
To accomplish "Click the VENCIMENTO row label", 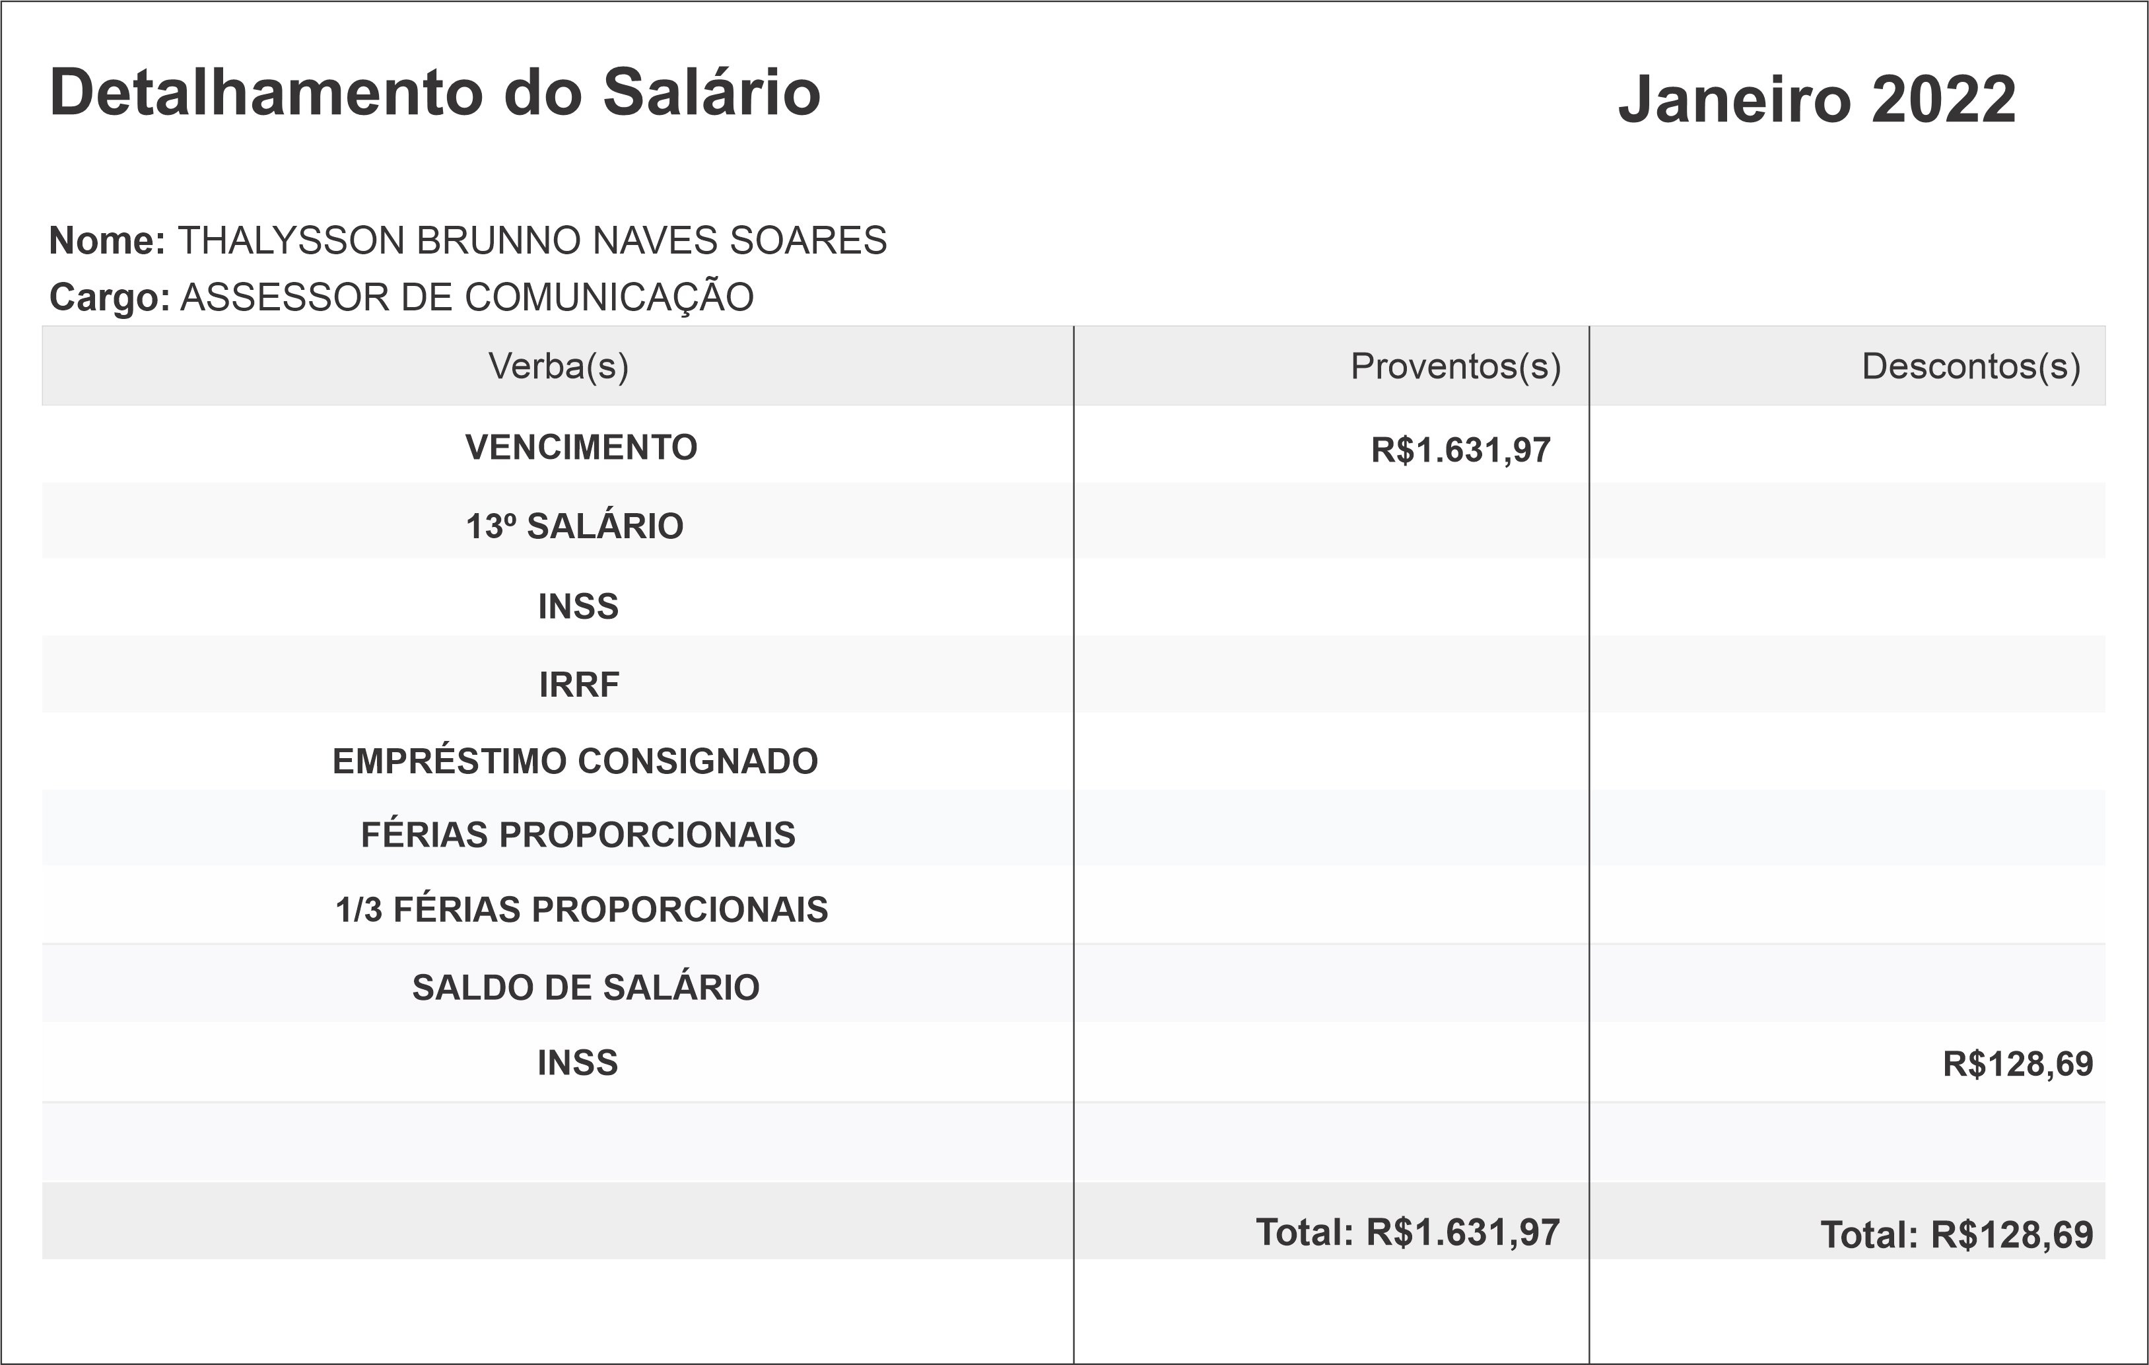I will (x=581, y=447).
